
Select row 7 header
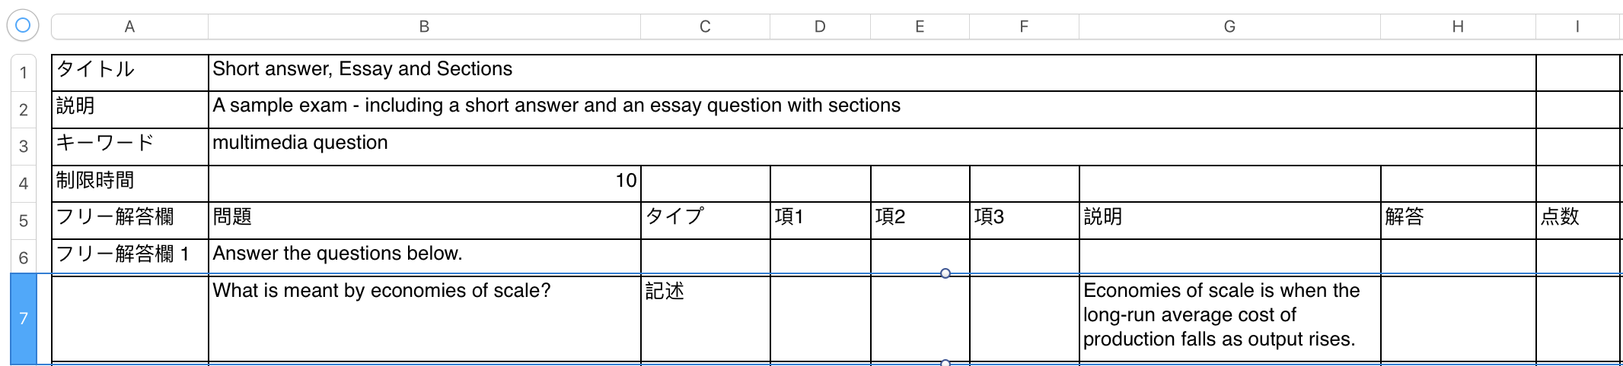pyautogui.click(x=24, y=319)
